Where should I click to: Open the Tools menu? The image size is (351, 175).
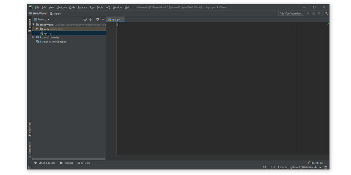pos(100,8)
